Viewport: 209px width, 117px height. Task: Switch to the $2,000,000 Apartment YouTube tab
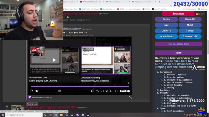pyautogui.click(x=92, y=2)
